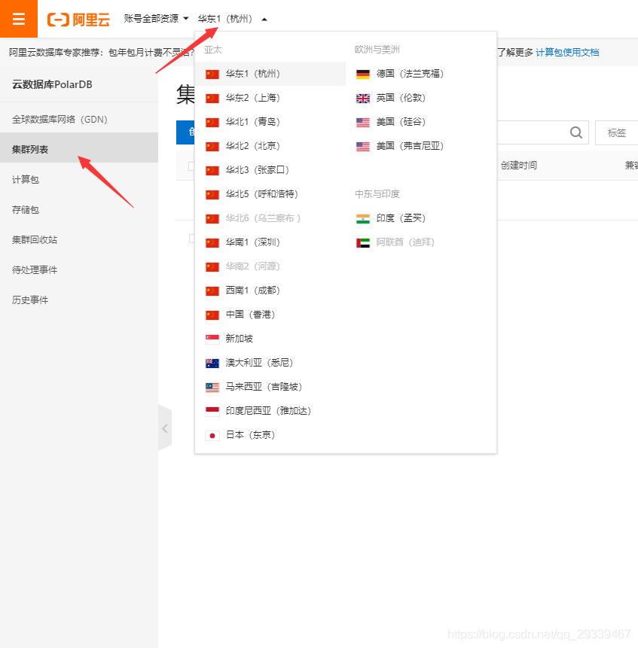Select region 美国（硅谷）
This screenshot has height=648, width=638.
(421, 122)
